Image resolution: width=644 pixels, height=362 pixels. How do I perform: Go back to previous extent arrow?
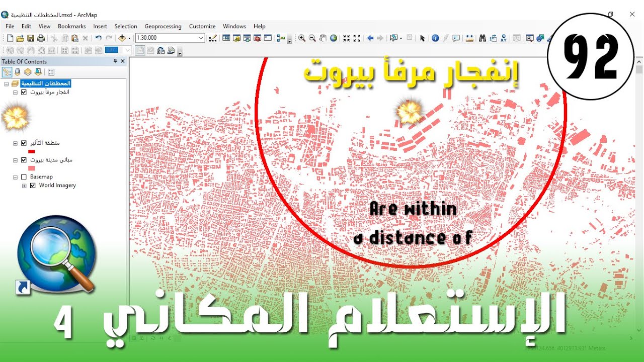click(370, 38)
